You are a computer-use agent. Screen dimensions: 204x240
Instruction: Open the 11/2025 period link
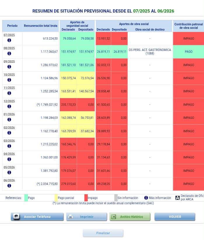[x=9, y=88]
